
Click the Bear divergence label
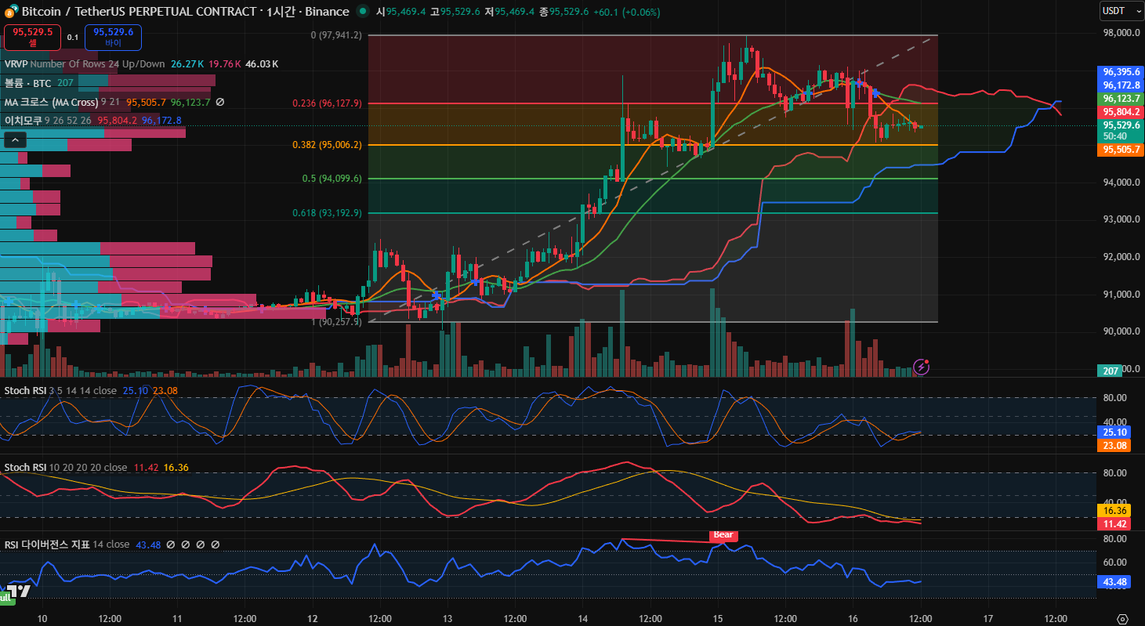723,535
